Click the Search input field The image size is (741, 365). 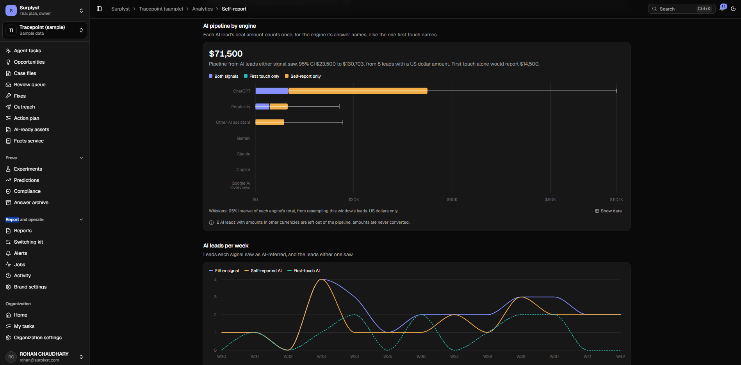tap(681, 9)
